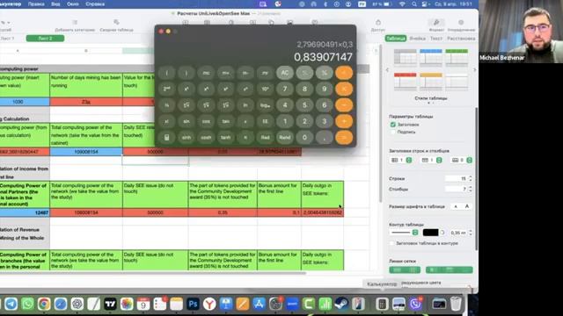
Task: Open Pages from the Dock
Action: click(243, 305)
